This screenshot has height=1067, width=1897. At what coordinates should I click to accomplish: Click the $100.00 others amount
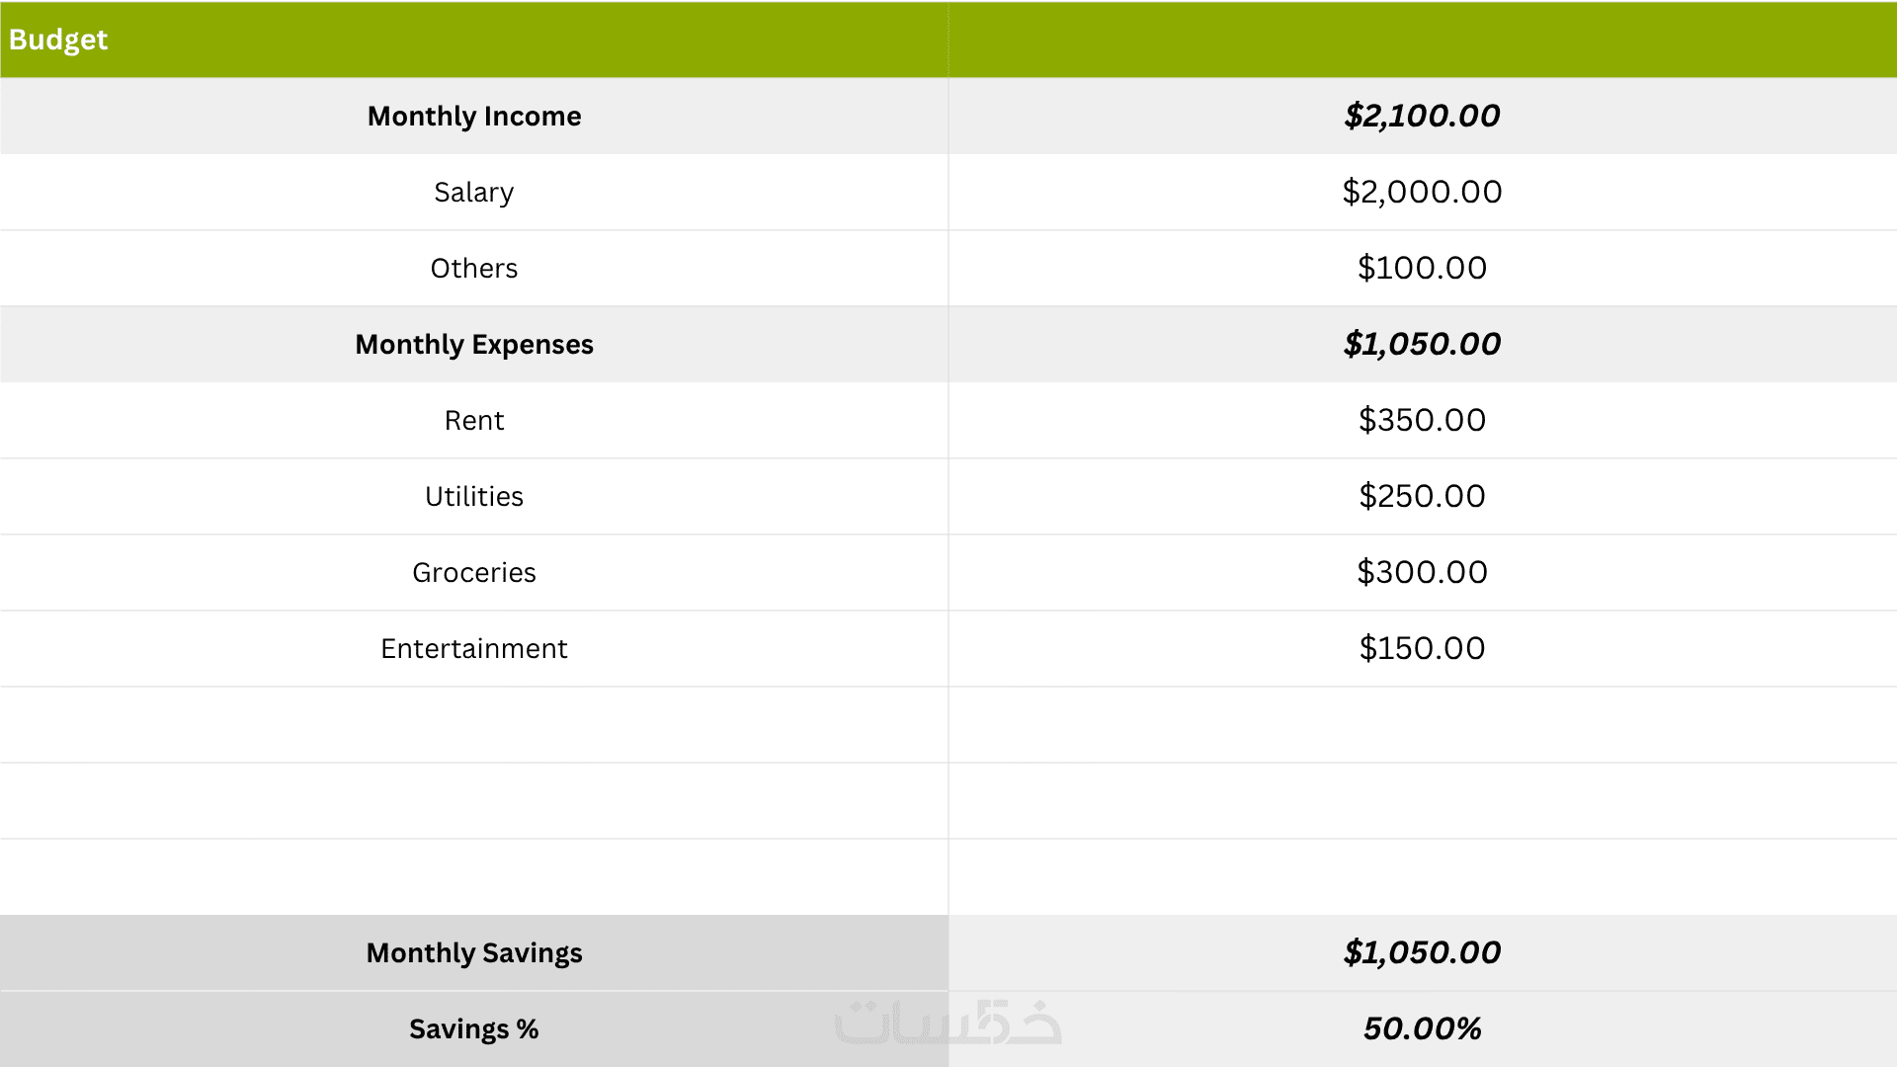1422,268
